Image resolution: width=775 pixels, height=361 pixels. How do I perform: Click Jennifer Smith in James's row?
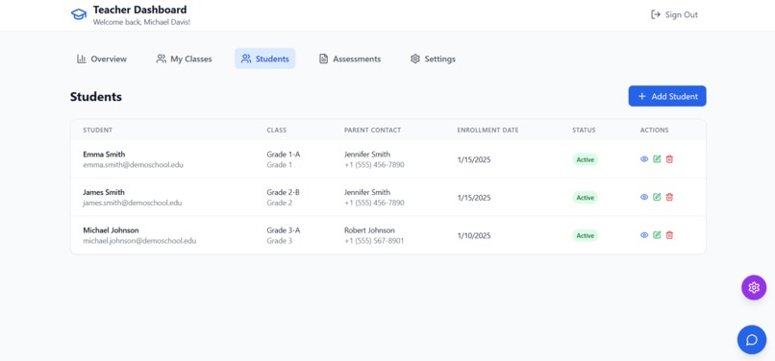367,192
